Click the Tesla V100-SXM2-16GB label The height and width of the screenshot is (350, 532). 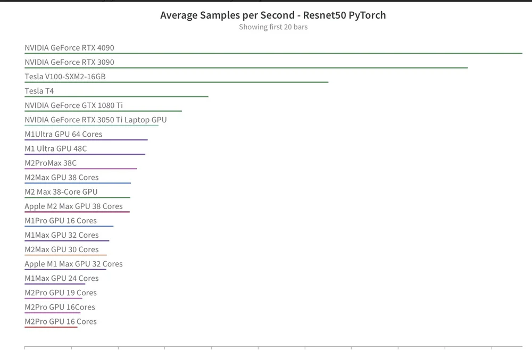tap(65, 77)
